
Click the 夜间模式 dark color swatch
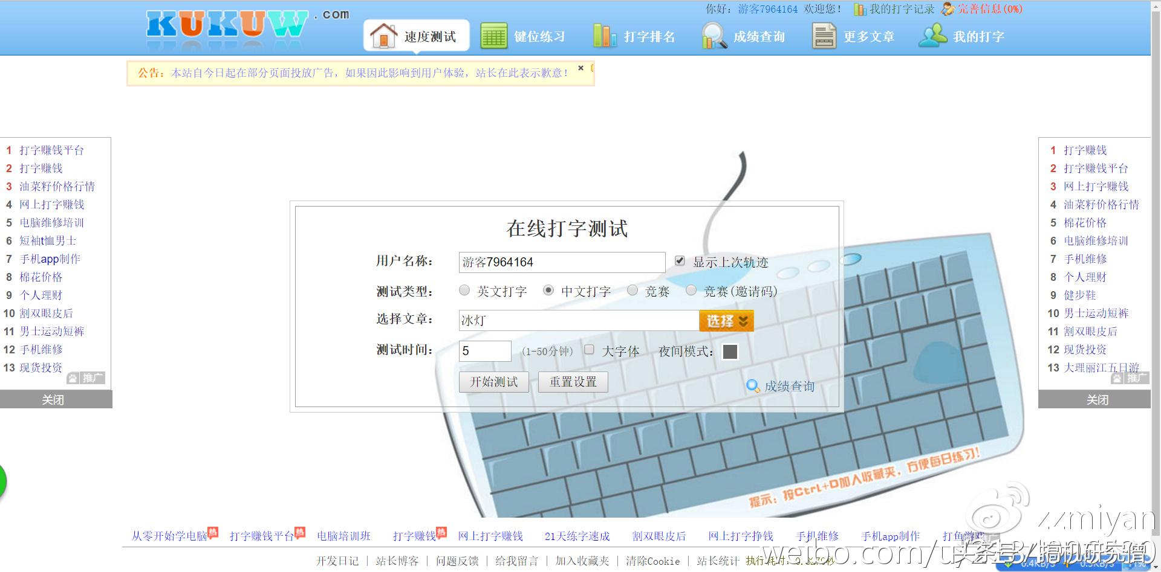coord(730,351)
